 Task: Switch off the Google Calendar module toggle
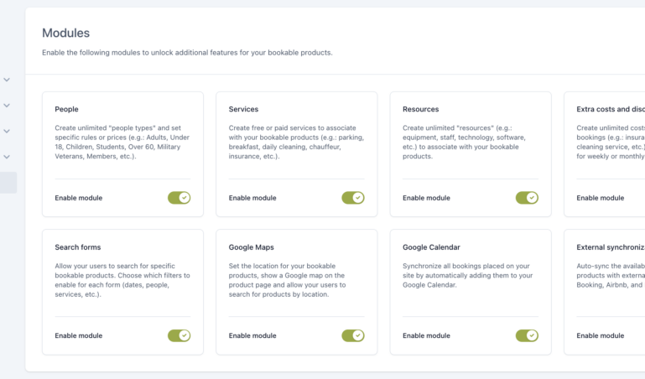pos(526,335)
